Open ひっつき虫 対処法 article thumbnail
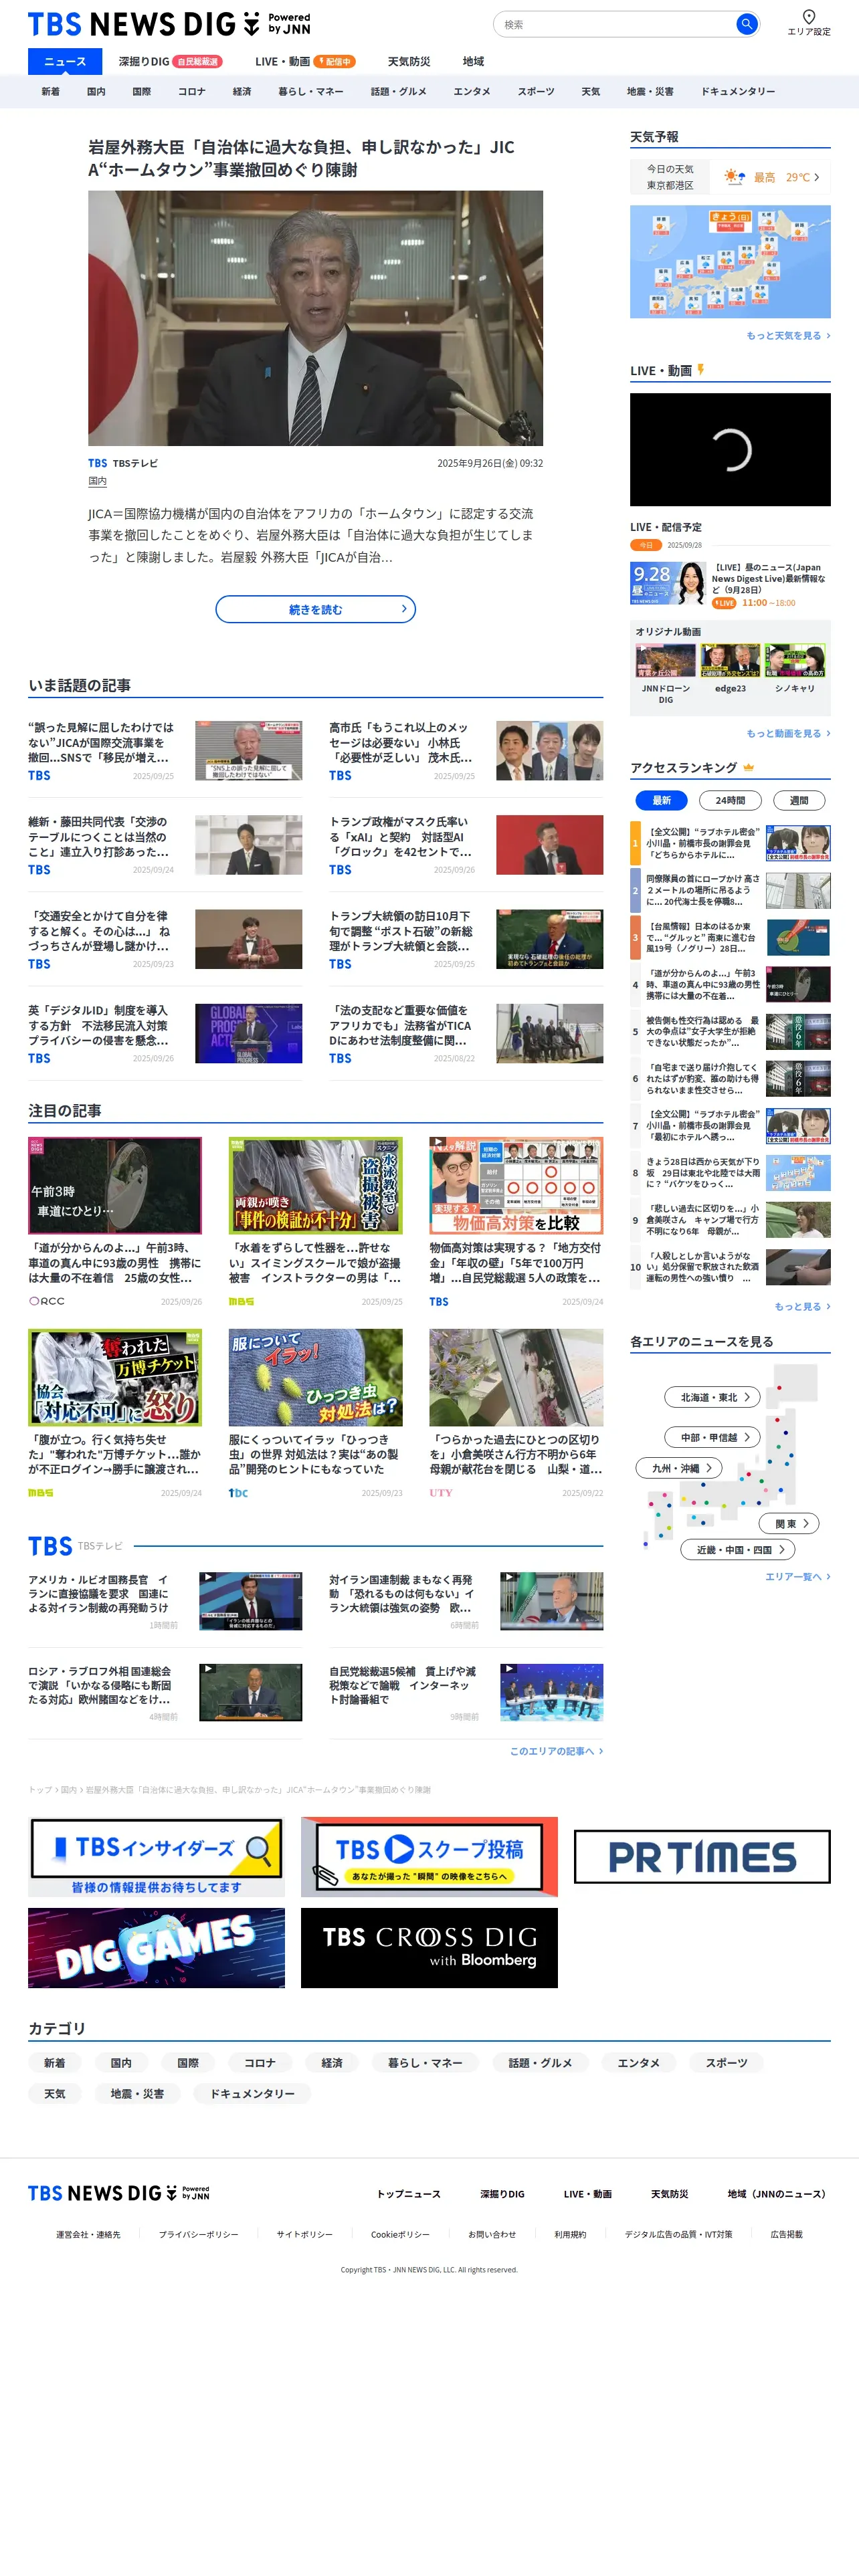Image resolution: width=859 pixels, height=2576 pixels. pyautogui.click(x=315, y=1377)
